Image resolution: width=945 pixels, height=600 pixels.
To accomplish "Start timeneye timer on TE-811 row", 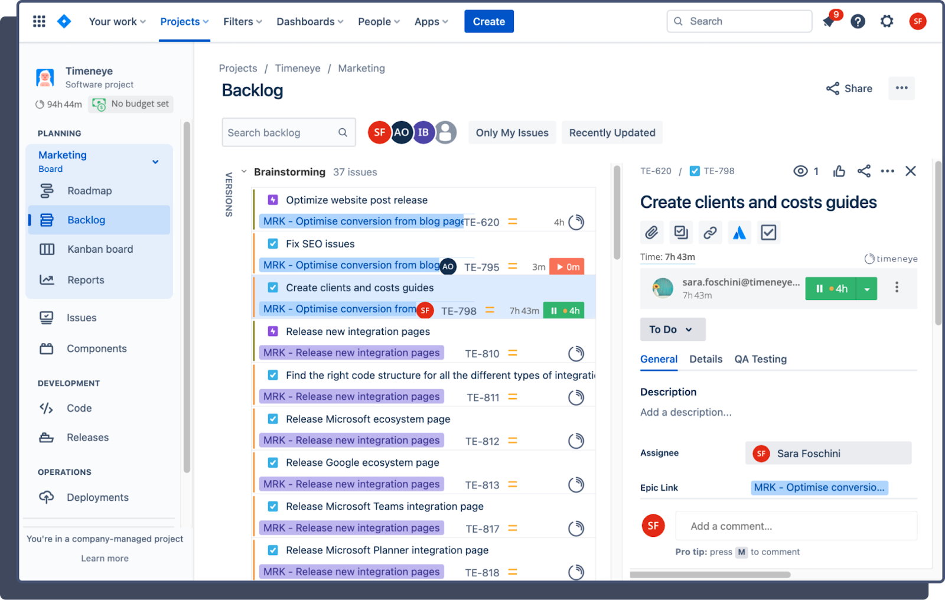I will pos(576,397).
